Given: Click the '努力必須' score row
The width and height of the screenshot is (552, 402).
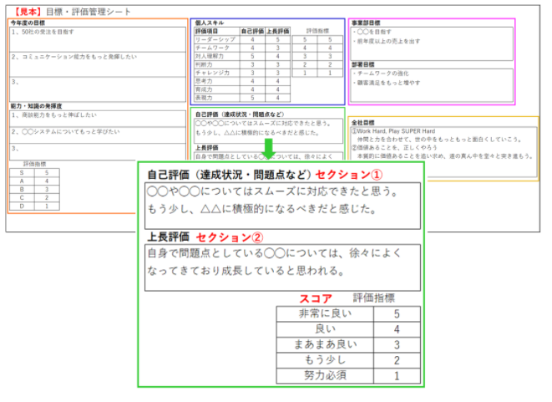Looking at the screenshot, I should pyautogui.click(x=324, y=375).
